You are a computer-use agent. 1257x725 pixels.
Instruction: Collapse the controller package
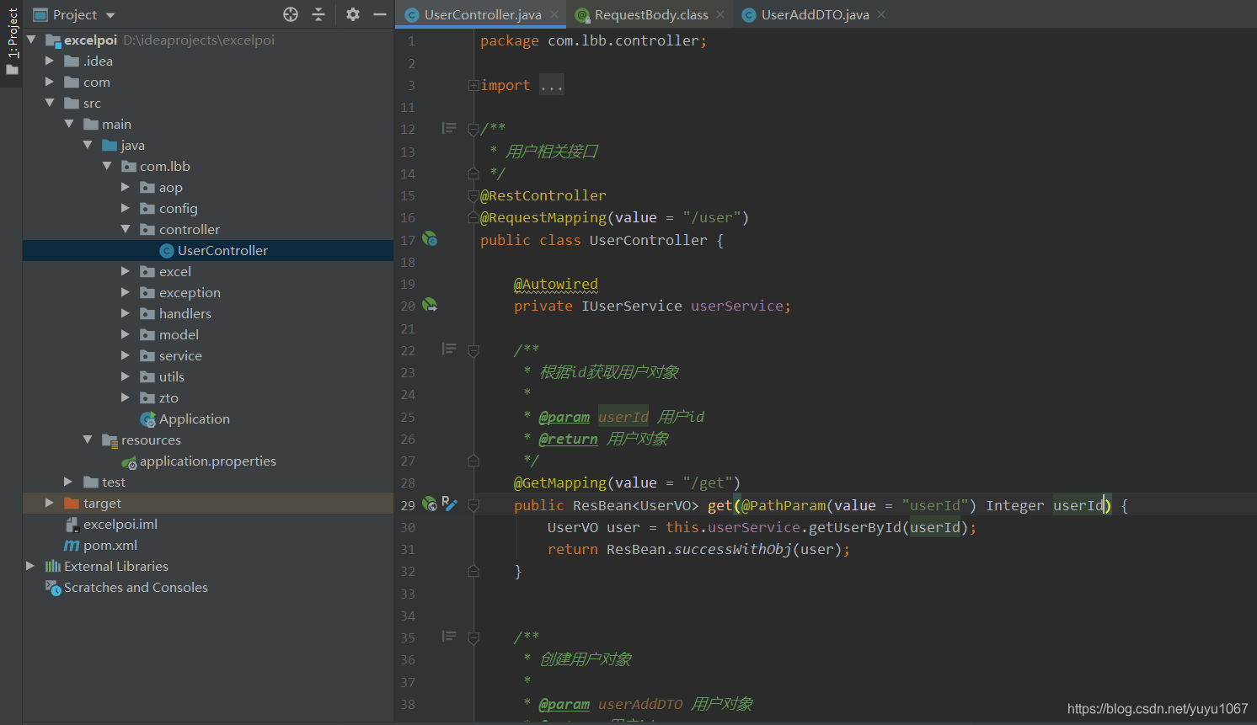[126, 229]
